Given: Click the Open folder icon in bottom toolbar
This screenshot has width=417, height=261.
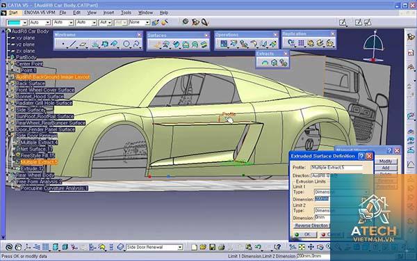Looking at the screenshot, I should point(203,247).
